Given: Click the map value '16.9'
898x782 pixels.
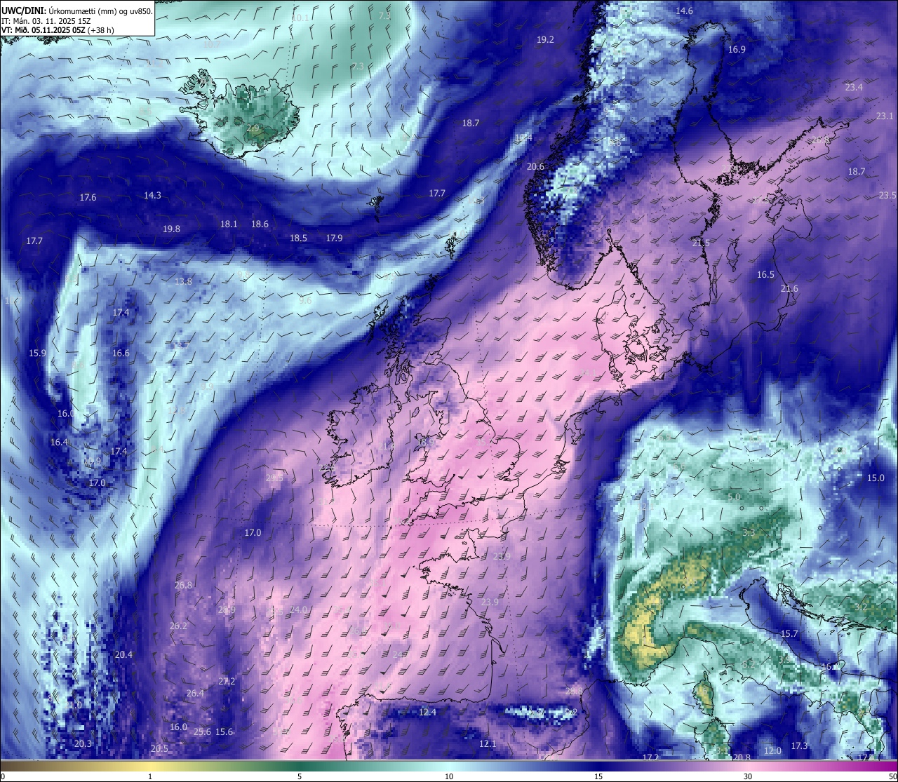Looking at the screenshot, I should coord(737,50).
